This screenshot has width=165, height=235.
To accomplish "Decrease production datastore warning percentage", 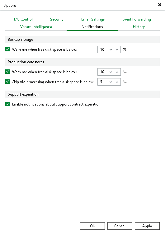I will (x=111, y=72).
